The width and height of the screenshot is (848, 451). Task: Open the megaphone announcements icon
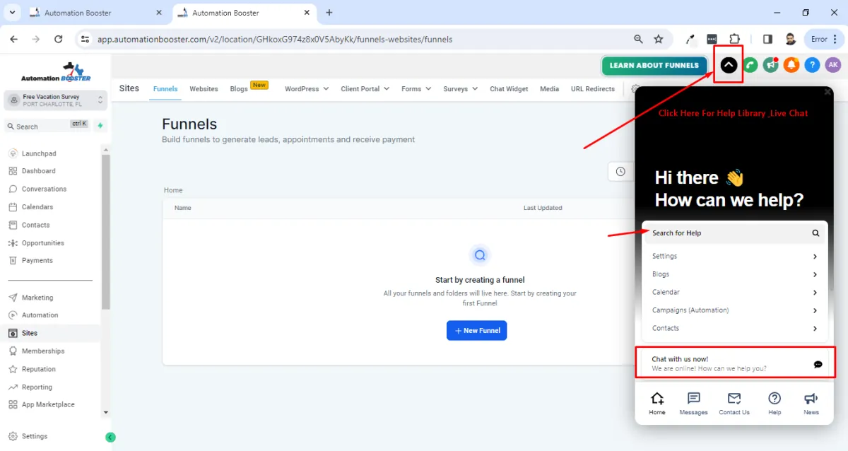[770, 65]
